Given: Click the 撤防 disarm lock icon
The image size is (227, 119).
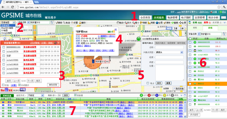Looking at the screenshot, I should click(80, 23).
